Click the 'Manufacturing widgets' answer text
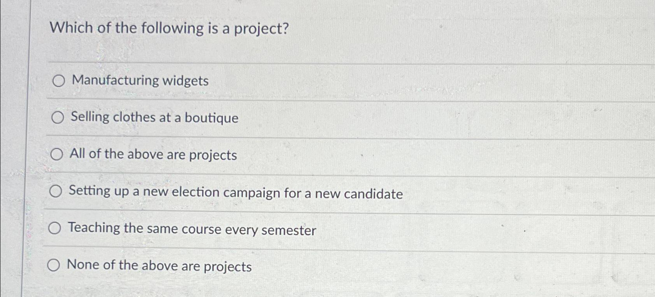 point(140,81)
